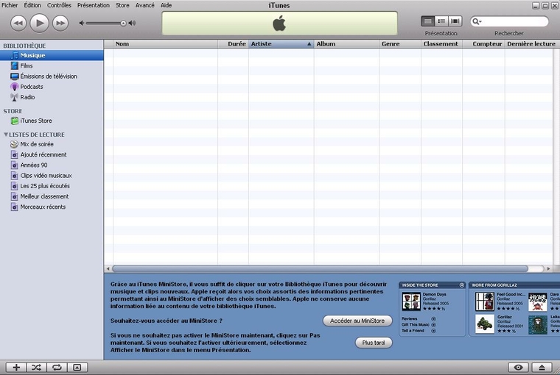Screen dimensions: 560x375
Task: Open the Podcasts library
Action: pos(52,87)
